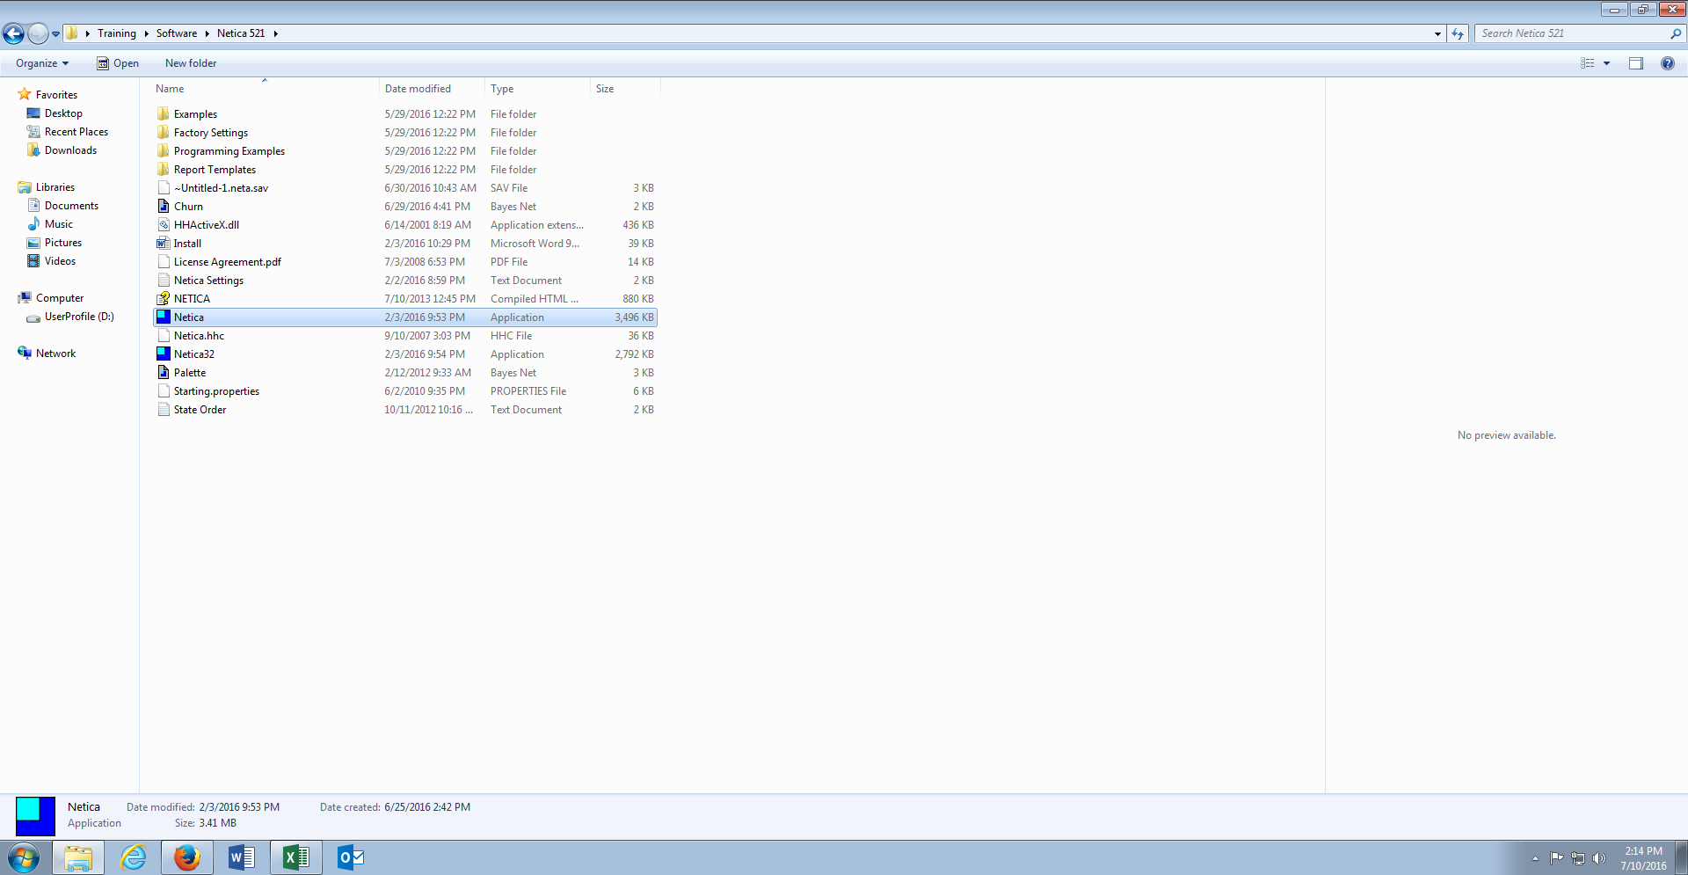Screen dimensions: 1688x875
Task: Open the view options dropdown arrow
Action: (1606, 63)
